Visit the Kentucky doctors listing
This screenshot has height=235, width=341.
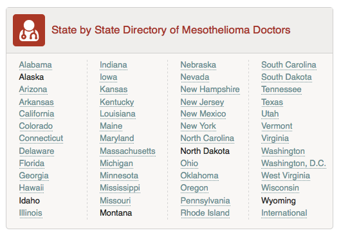[x=117, y=102]
